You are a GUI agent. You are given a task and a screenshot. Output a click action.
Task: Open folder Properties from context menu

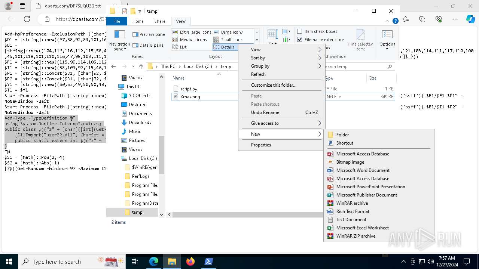click(x=281, y=145)
